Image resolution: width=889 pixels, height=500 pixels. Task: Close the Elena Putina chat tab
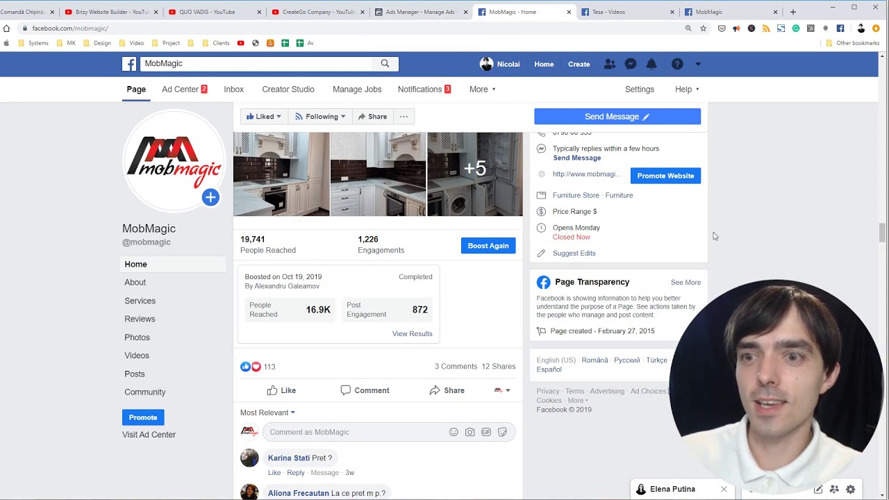[x=724, y=489]
